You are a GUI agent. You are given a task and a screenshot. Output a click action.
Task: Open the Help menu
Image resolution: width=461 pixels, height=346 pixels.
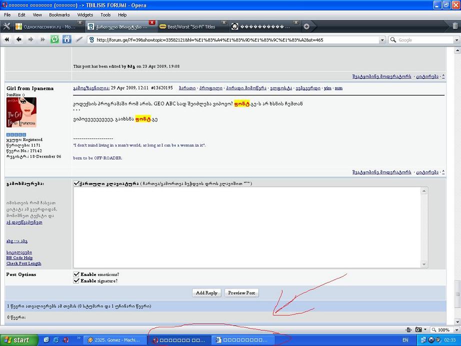122,14
